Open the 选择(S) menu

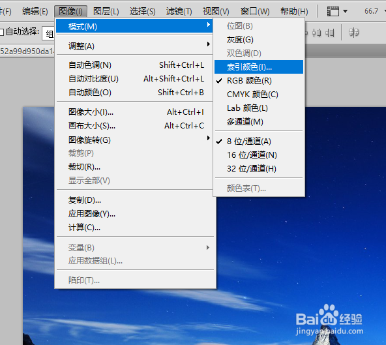(143, 11)
